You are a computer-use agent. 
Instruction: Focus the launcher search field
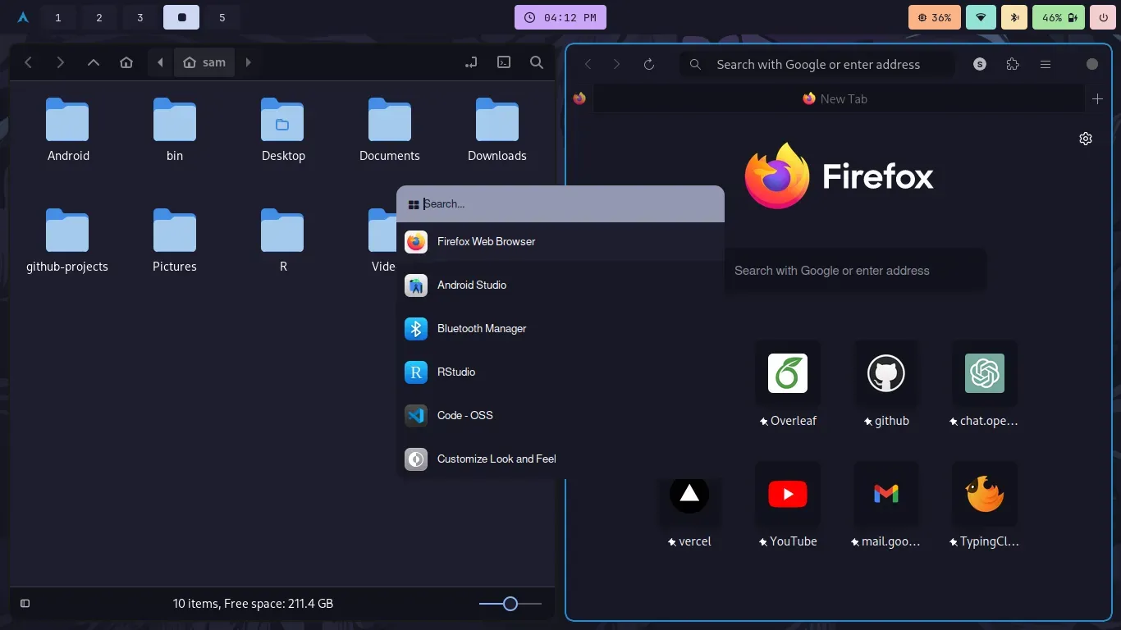coord(560,203)
